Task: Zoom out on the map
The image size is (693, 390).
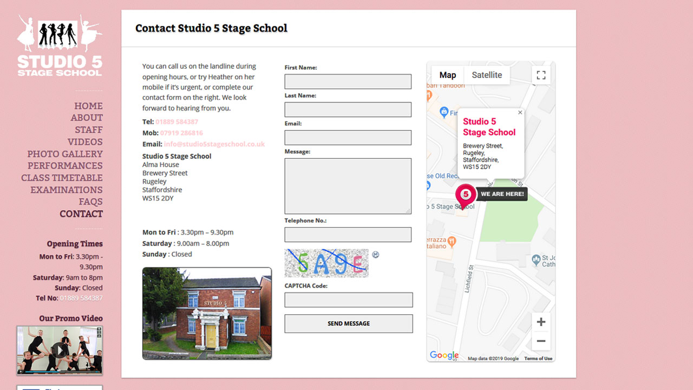Action: [541, 341]
